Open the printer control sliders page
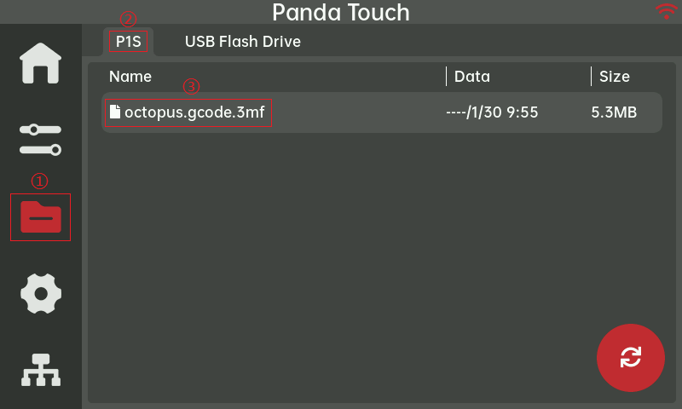This screenshot has height=409, width=682. coord(41,139)
